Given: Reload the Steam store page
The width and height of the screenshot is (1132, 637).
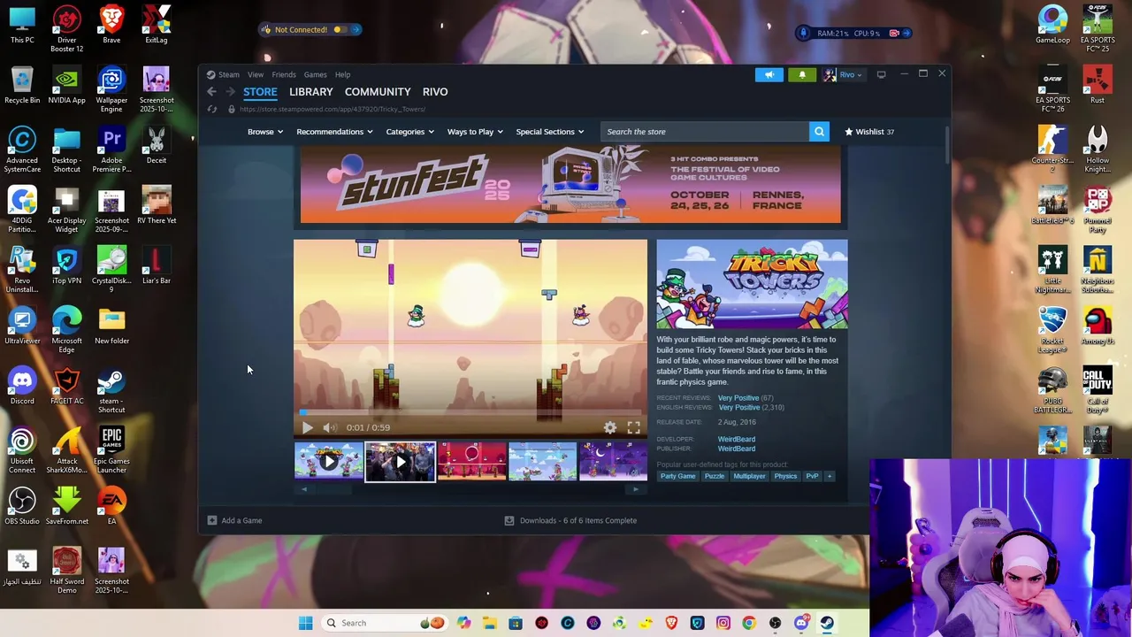Looking at the screenshot, I should coord(212,109).
